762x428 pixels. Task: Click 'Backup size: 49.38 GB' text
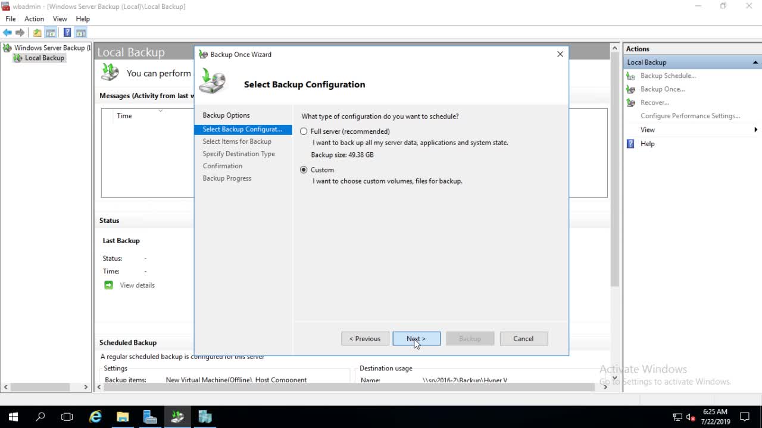(x=342, y=155)
